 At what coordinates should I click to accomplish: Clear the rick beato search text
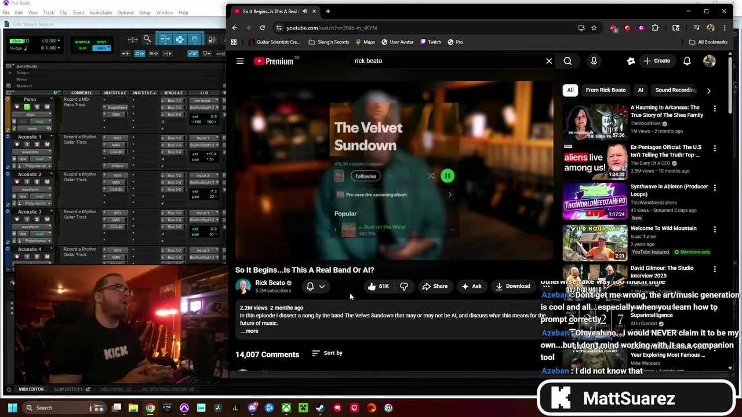pos(549,61)
